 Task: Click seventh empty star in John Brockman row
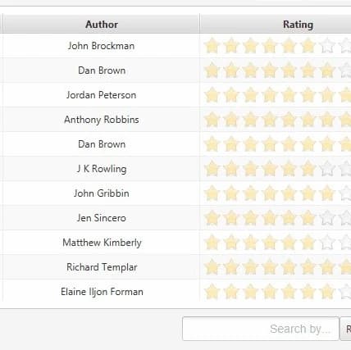coord(327,46)
